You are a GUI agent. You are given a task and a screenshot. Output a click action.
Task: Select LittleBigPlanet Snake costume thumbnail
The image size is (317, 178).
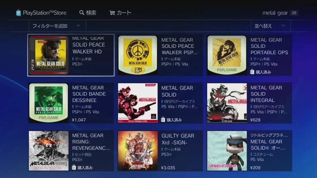coord(227,151)
